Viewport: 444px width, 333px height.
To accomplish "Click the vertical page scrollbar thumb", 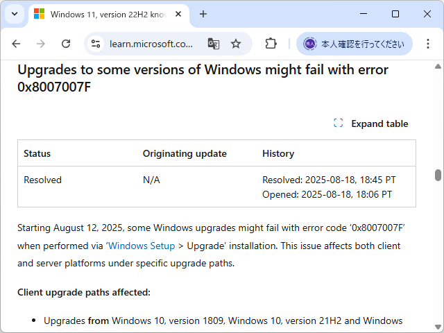I will [438, 175].
